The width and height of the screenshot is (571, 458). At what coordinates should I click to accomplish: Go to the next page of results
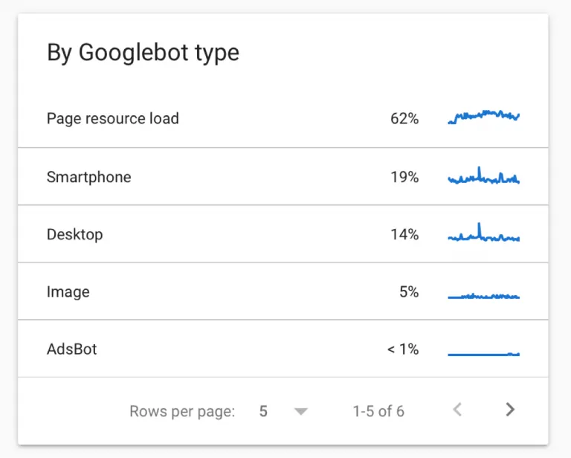[x=510, y=410]
